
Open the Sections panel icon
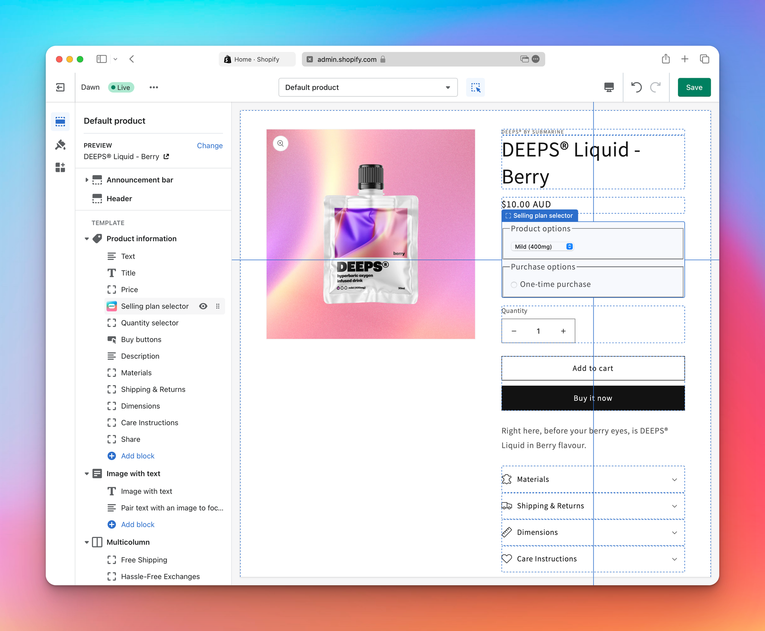[60, 122]
